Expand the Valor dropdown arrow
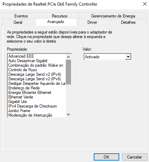Screen dimensions: 149x162 128,57
